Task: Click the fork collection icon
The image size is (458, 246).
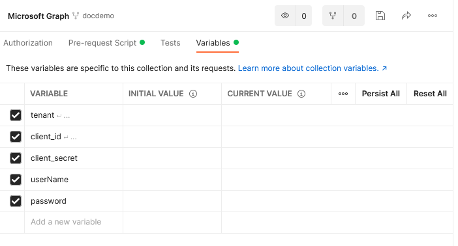Action: 333,16
